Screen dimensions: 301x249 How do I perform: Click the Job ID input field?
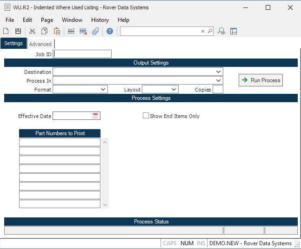coord(82,54)
